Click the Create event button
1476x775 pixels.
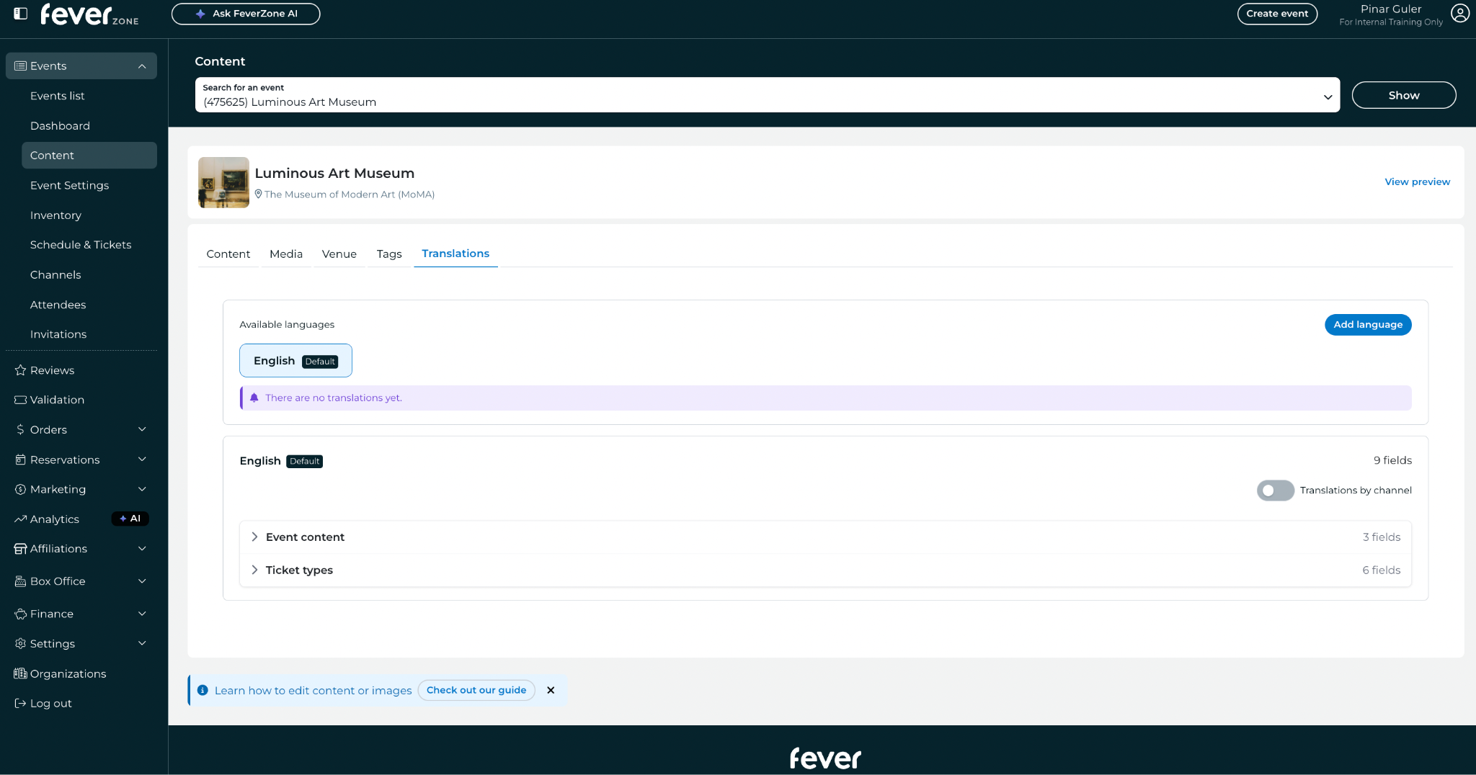point(1277,14)
